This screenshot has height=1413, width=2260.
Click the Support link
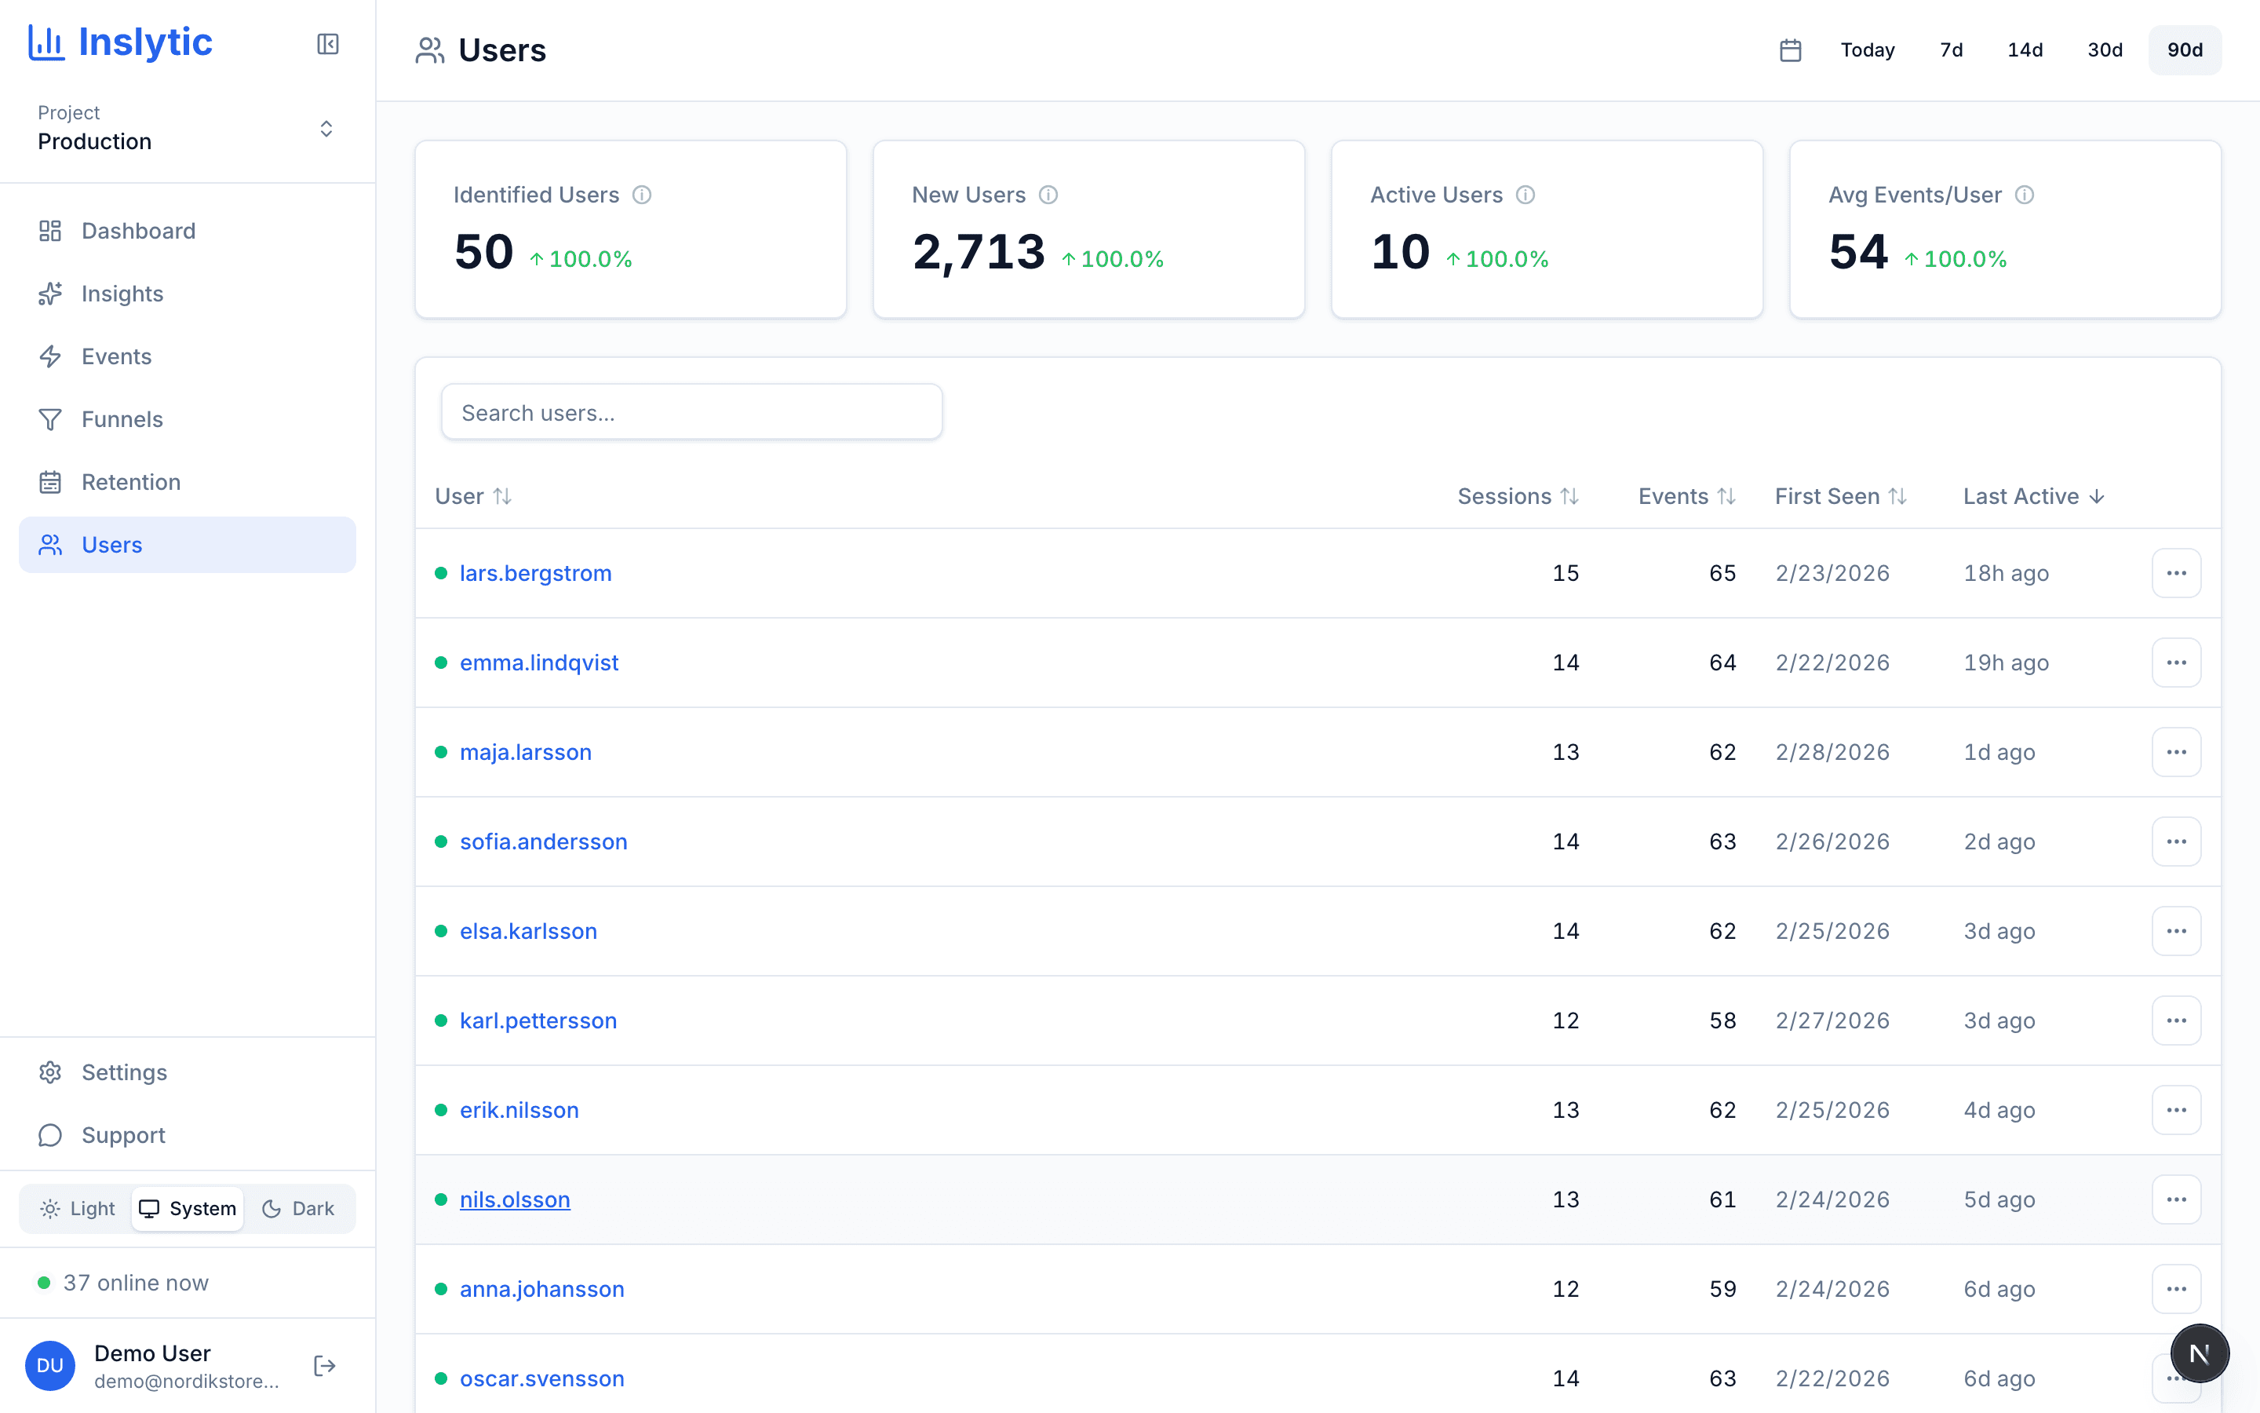coord(125,1134)
